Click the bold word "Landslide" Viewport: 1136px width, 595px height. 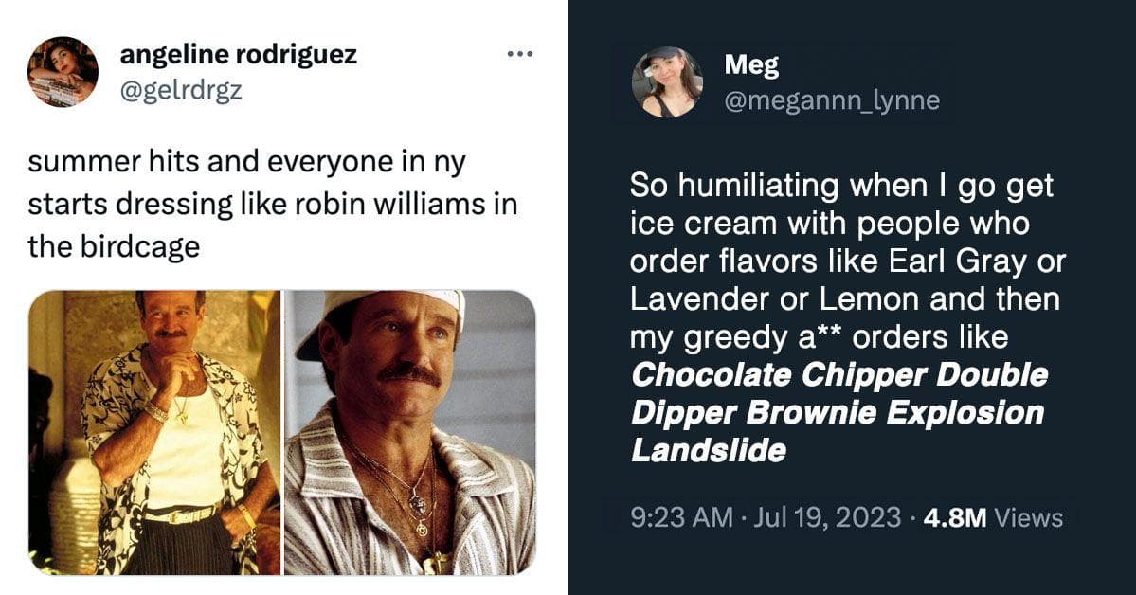coord(709,450)
